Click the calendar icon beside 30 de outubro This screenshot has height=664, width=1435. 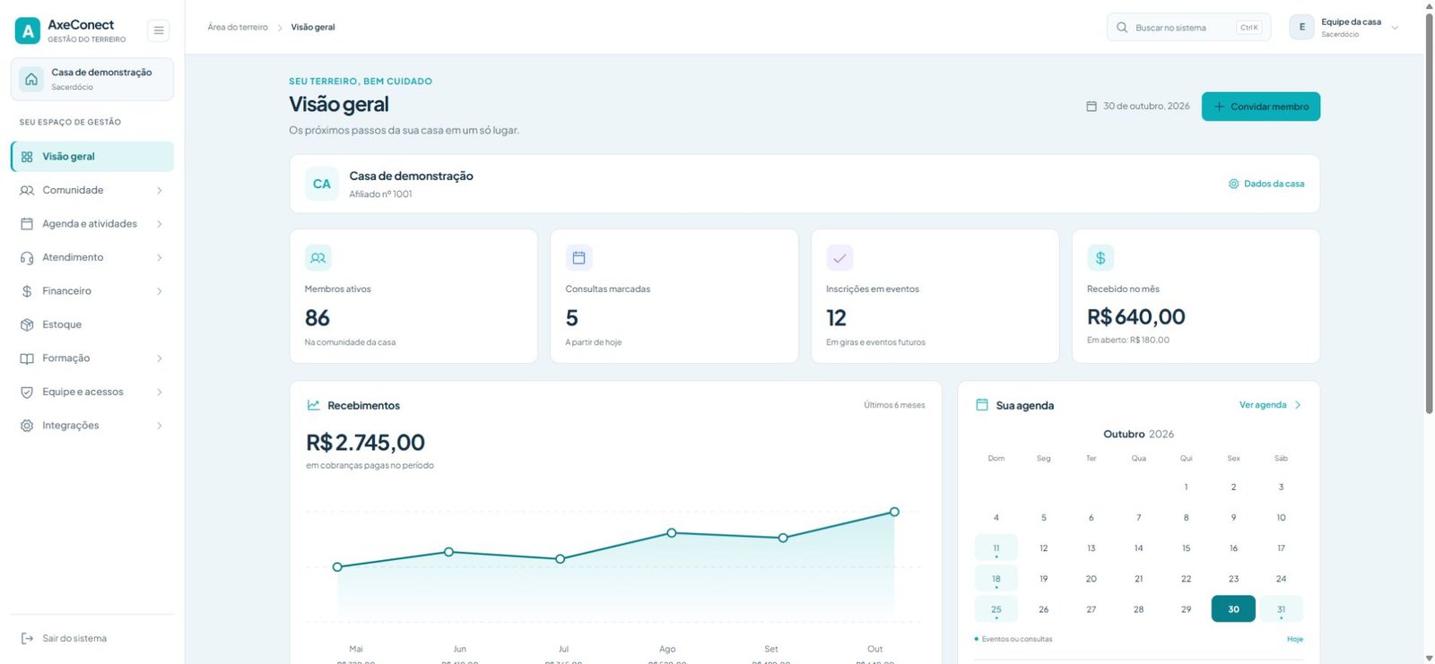1091,106
